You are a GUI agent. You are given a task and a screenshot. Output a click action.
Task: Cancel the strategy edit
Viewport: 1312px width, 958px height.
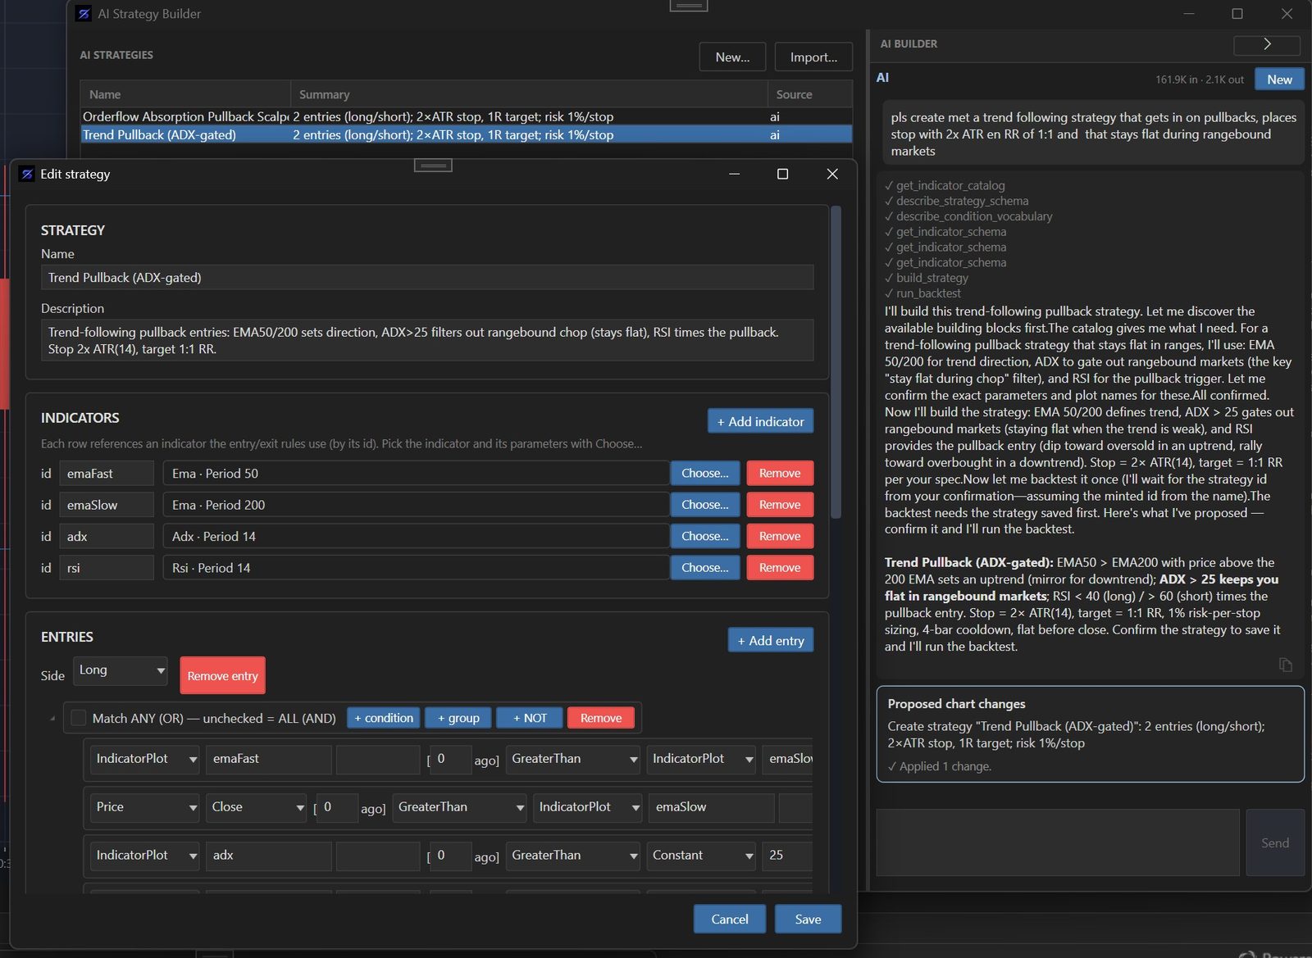730,919
